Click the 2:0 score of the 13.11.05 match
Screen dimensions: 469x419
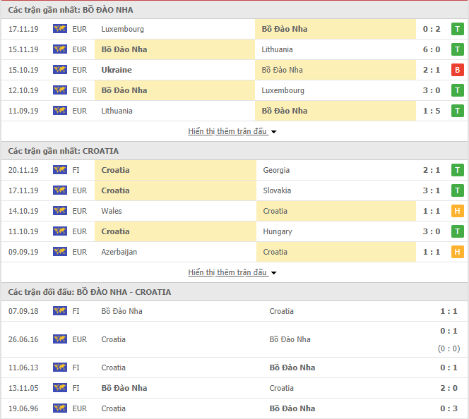point(449,388)
